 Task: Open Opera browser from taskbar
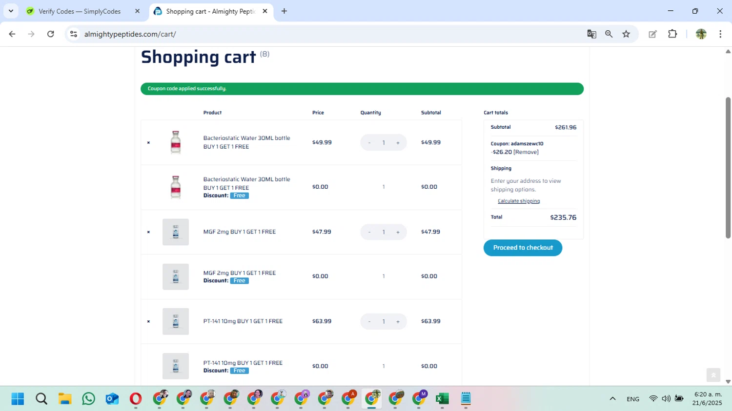(136, 399)
